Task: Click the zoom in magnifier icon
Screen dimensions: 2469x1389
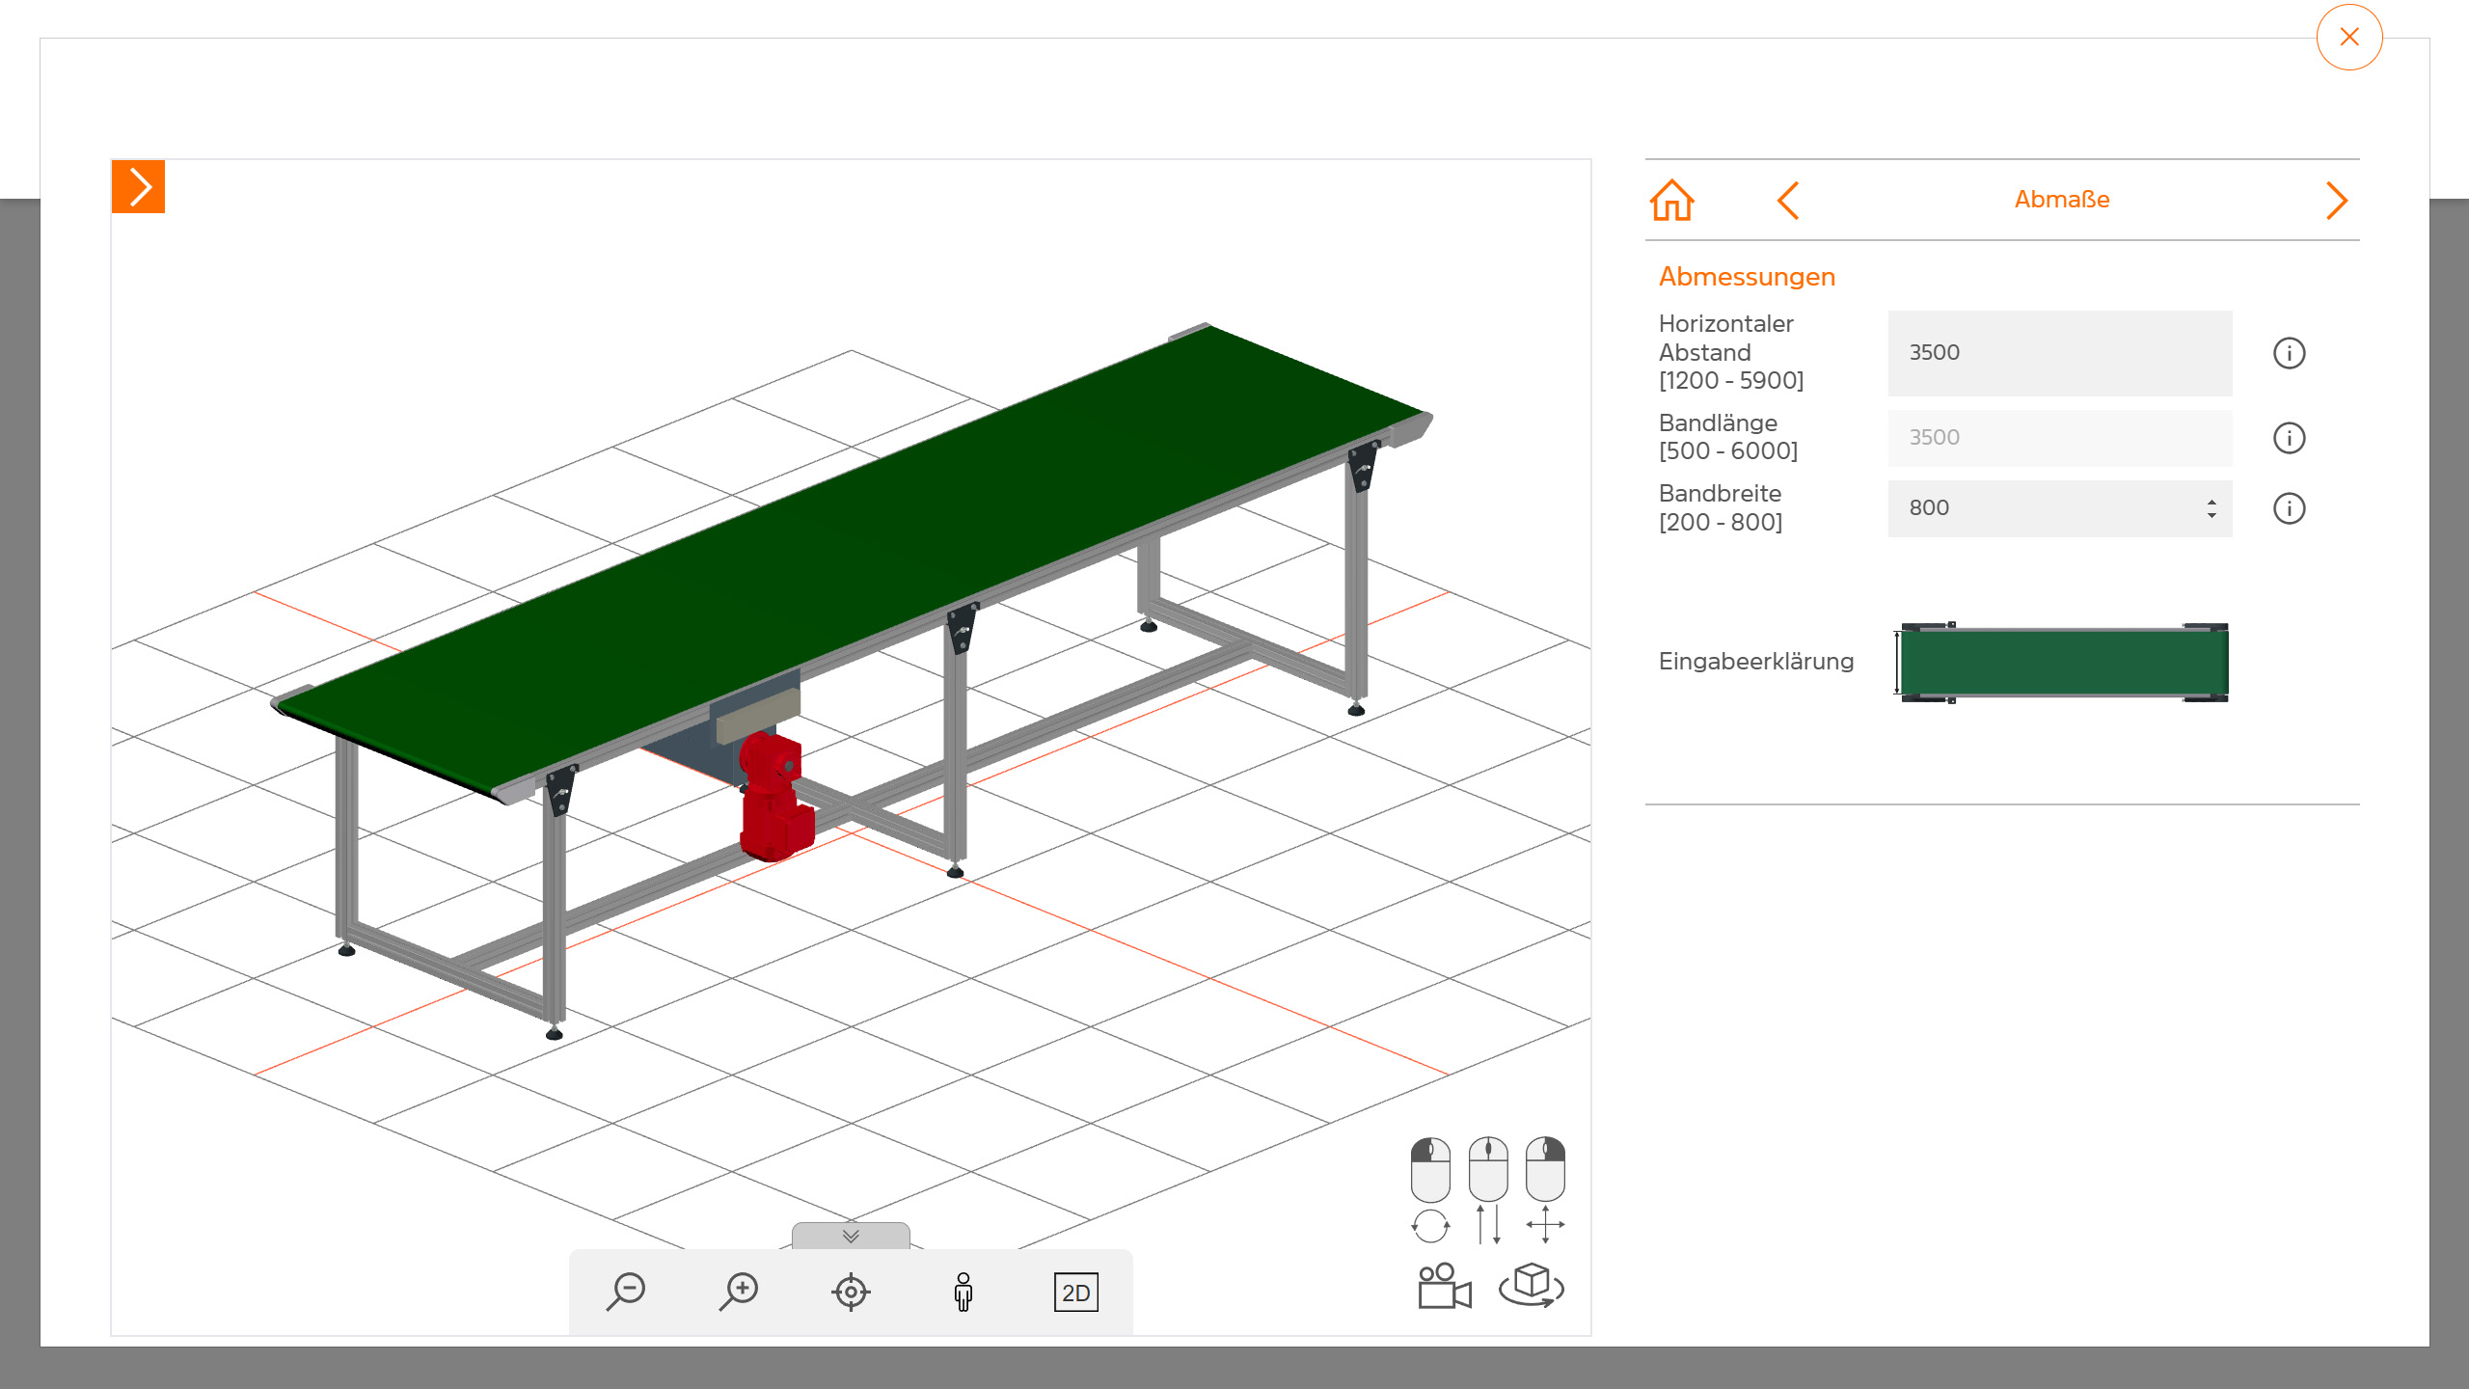Action: click(739, 1292)
